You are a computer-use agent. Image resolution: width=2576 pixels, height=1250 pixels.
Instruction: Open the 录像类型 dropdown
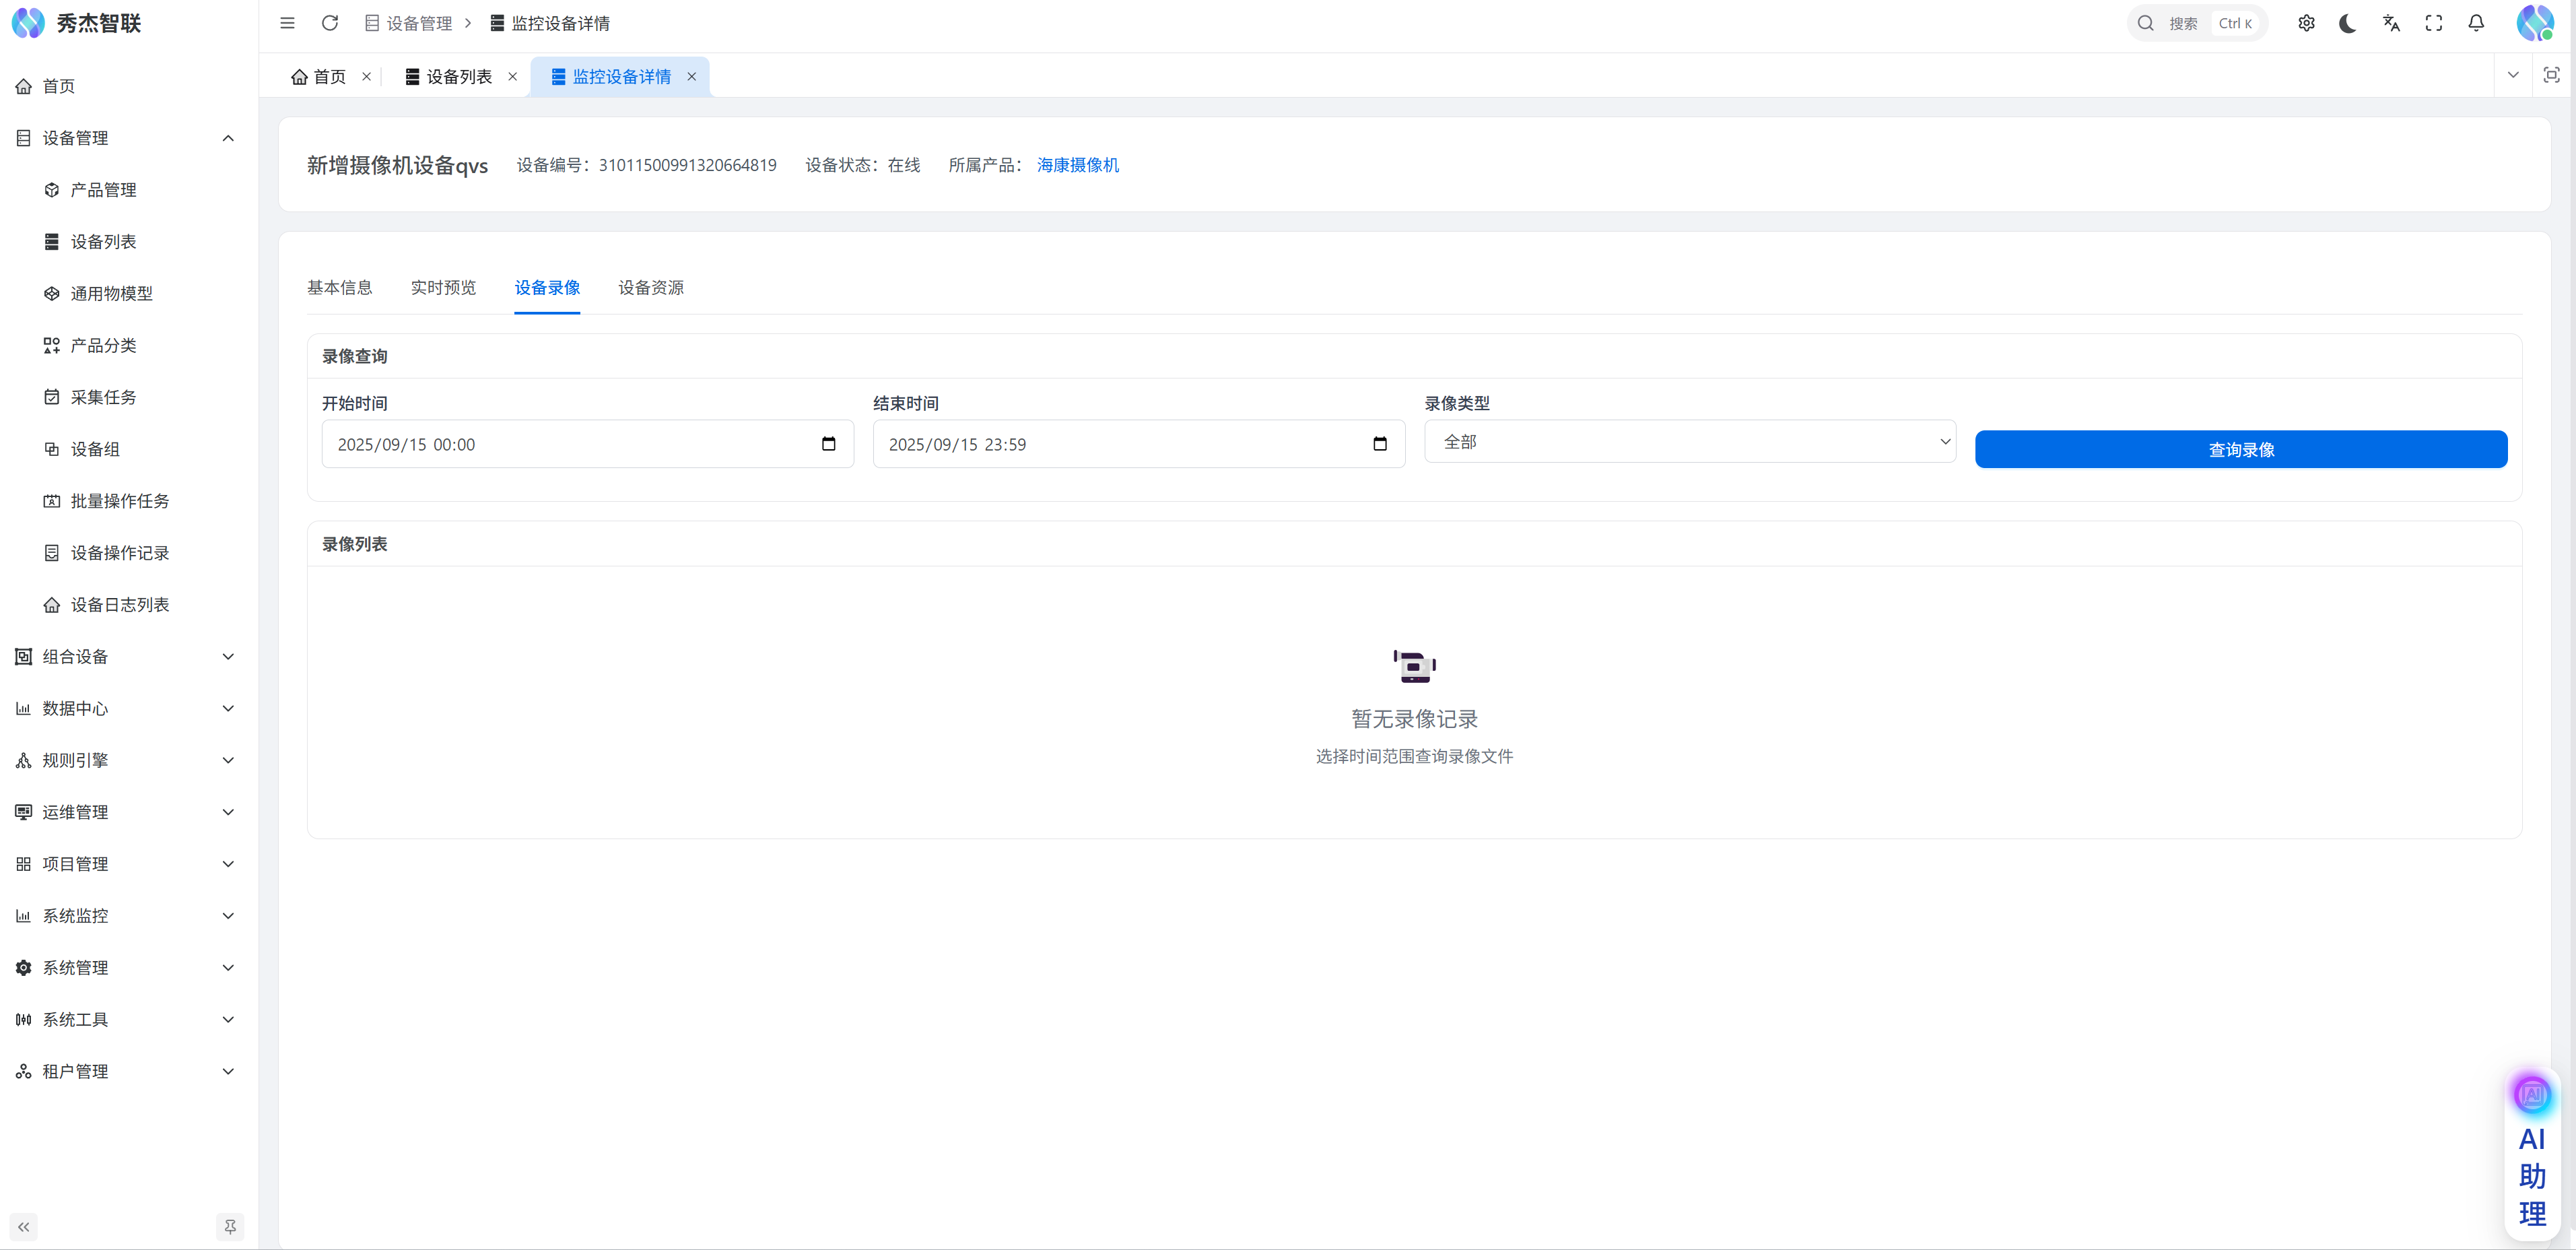(x=1690, y=442)
